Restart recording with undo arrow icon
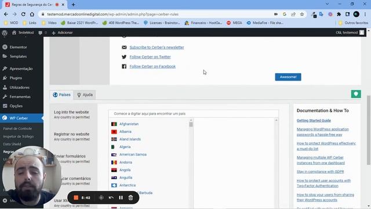 (111, 197)
